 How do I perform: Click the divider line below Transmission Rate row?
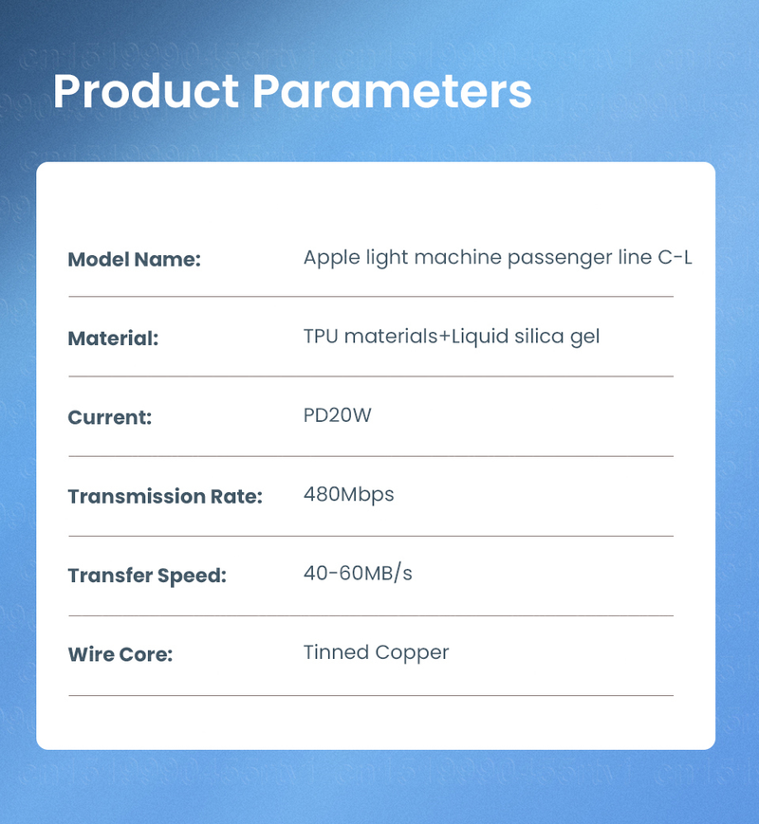click(x=371, y=536)
